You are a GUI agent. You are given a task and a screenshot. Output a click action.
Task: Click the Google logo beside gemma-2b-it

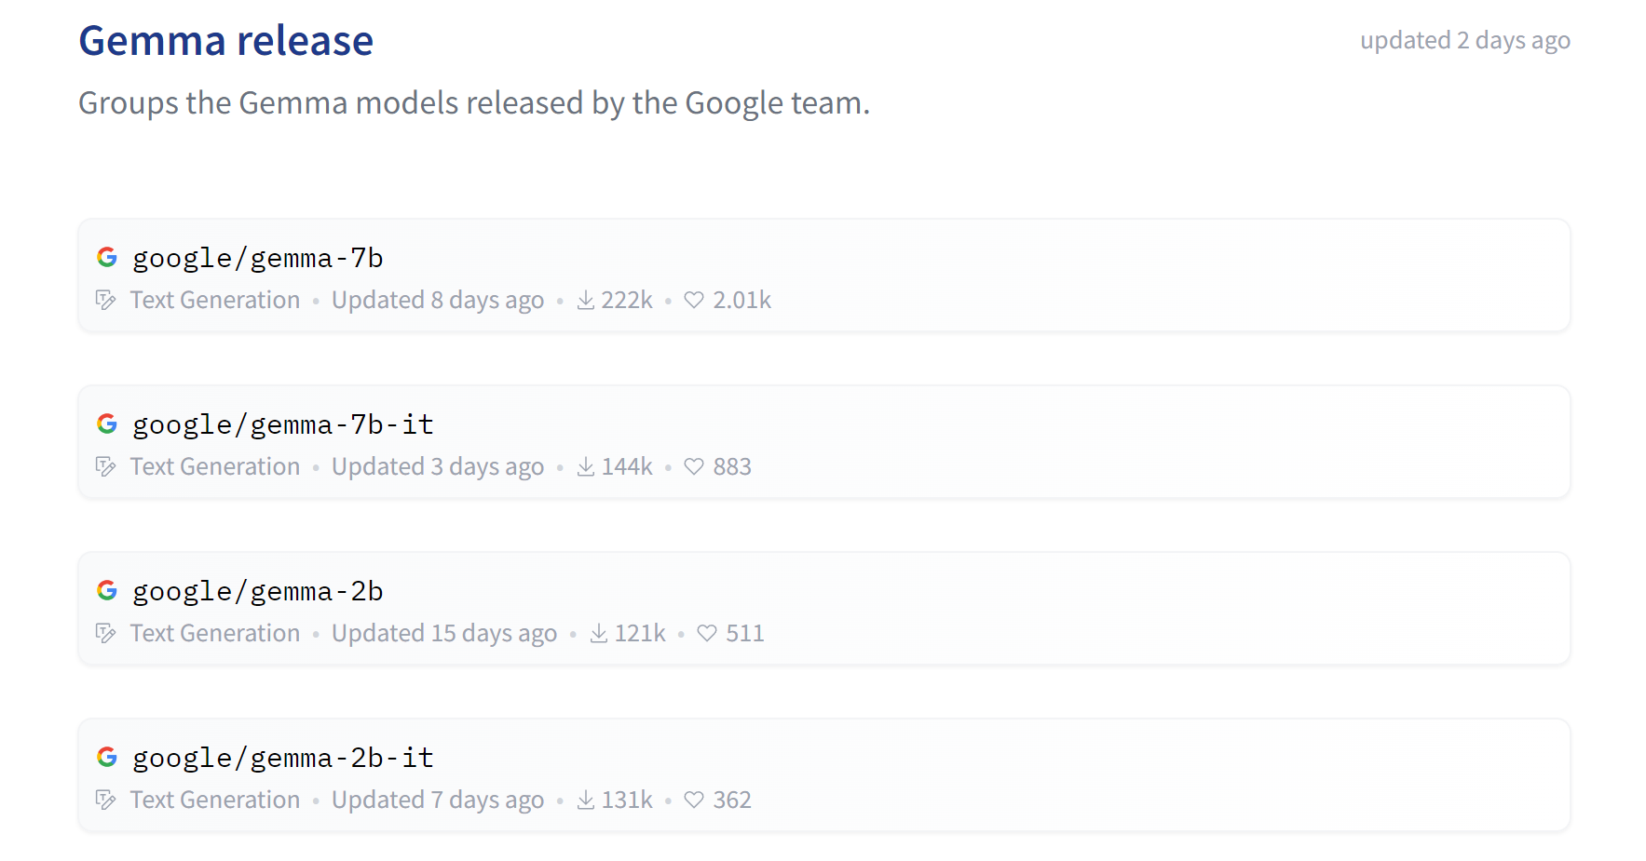pyautogui.click(x=107, y=757)
